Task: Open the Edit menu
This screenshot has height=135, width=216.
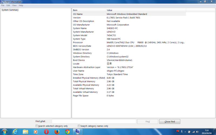Action: [8, 5]
